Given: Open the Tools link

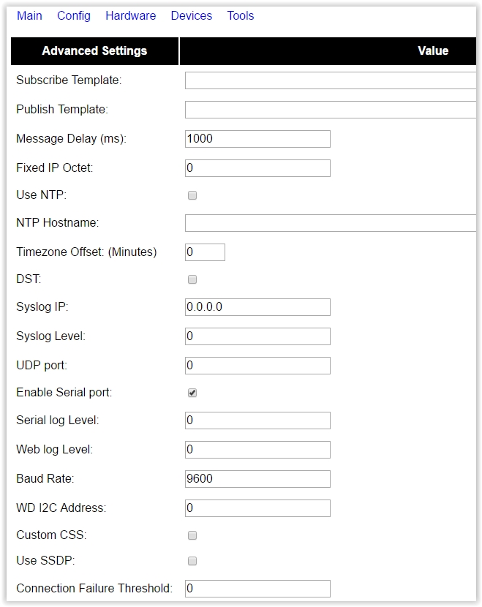Looking at the screenshot, I should 241,16.
